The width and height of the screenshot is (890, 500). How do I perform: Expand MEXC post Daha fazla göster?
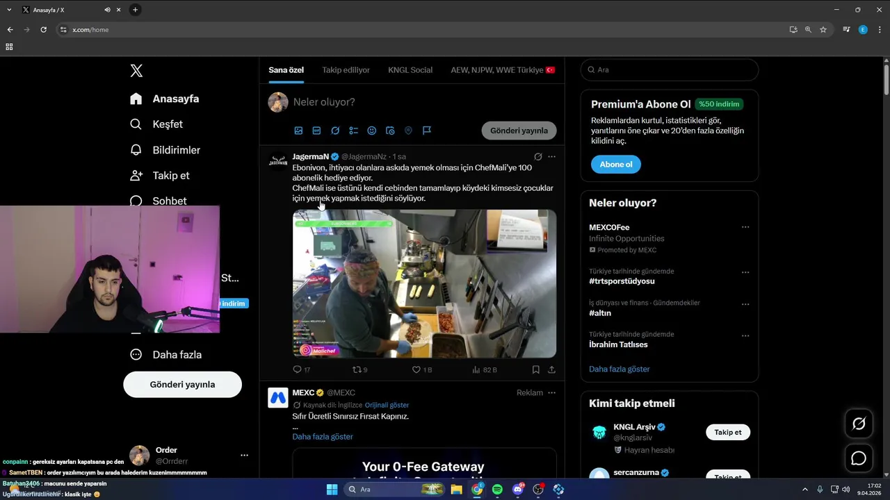tap(323, 436)
